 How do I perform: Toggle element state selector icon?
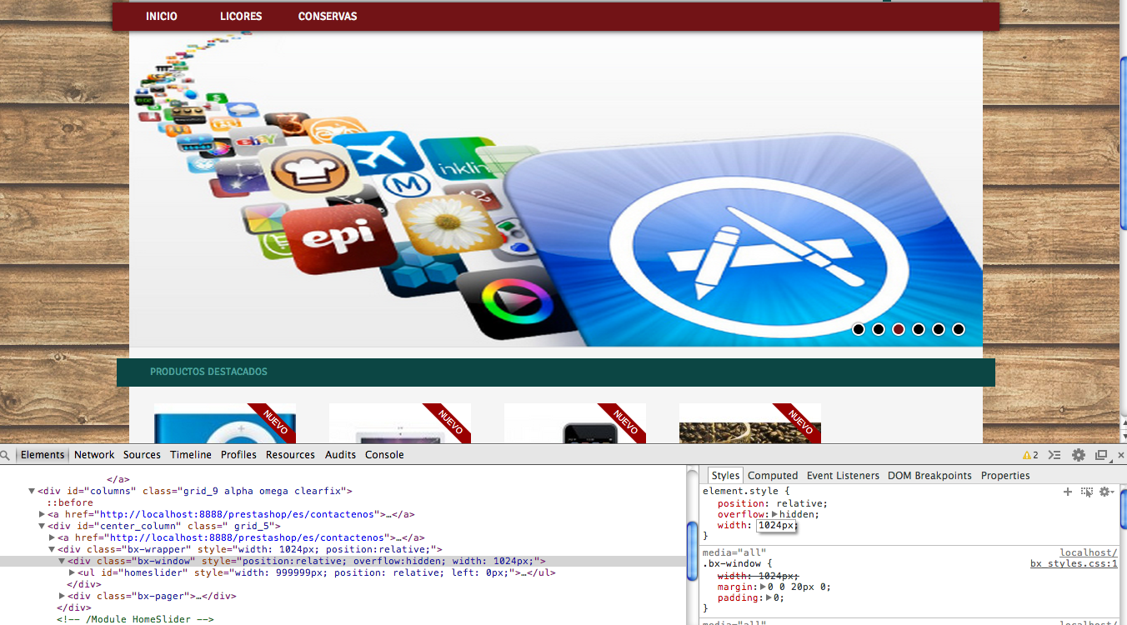(1087, 492)
